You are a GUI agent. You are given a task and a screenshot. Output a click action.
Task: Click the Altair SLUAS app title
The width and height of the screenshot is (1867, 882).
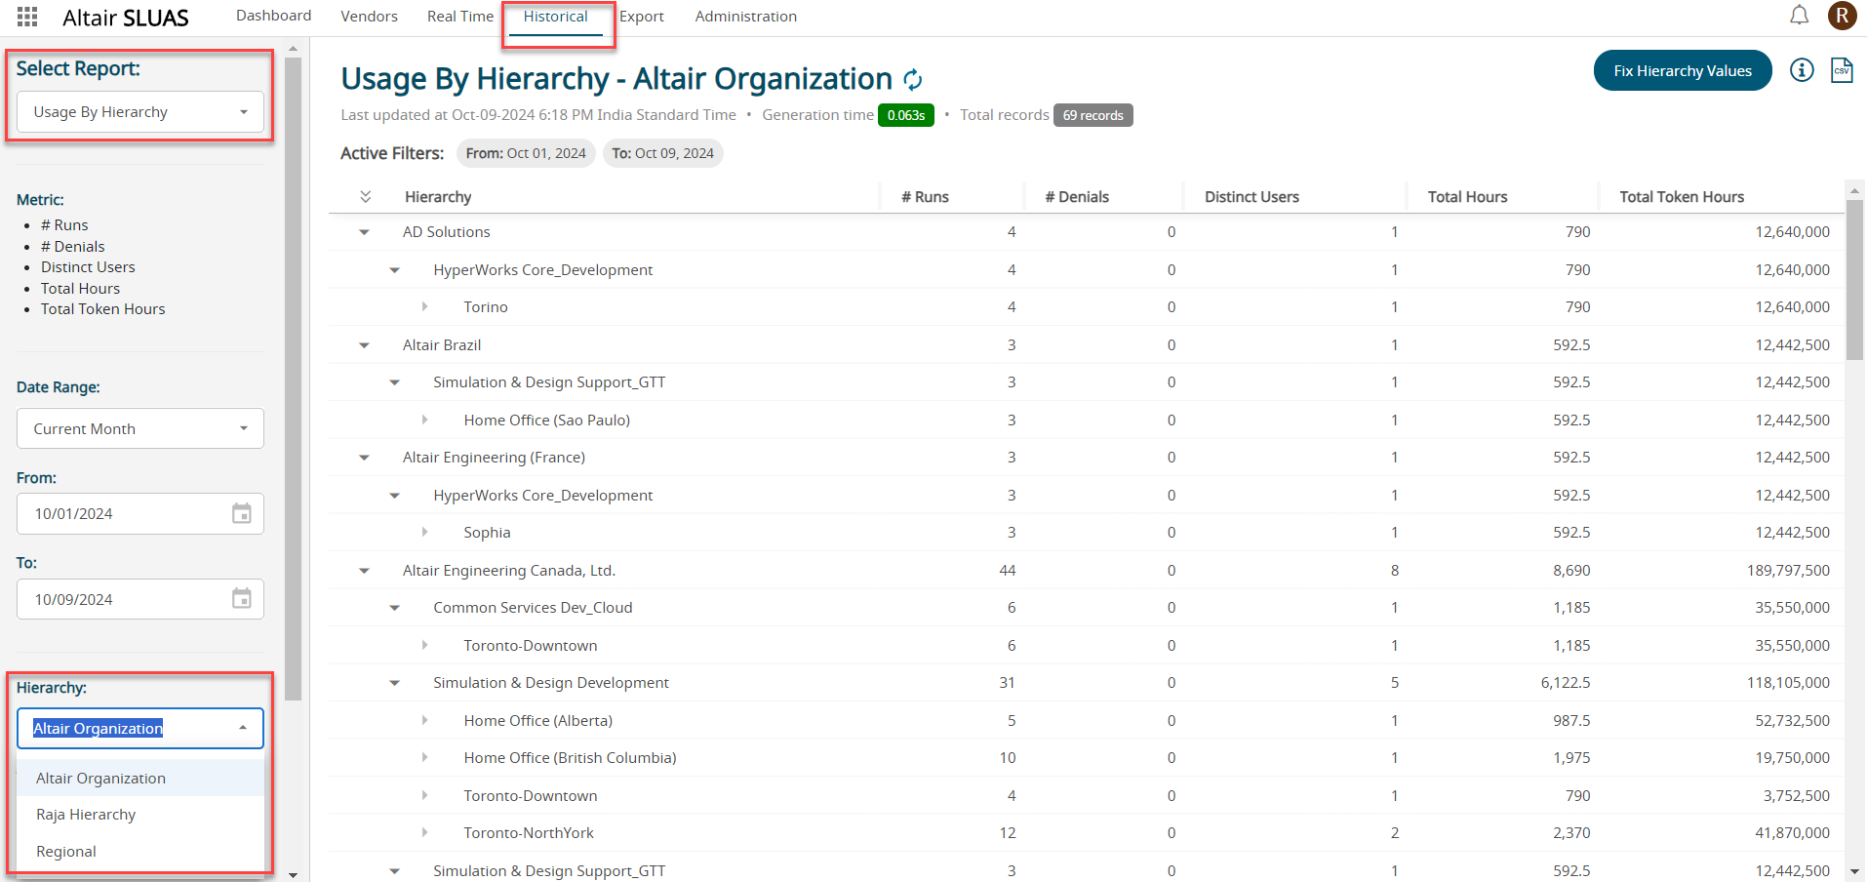pyautogui.click(x=126, y=18)
